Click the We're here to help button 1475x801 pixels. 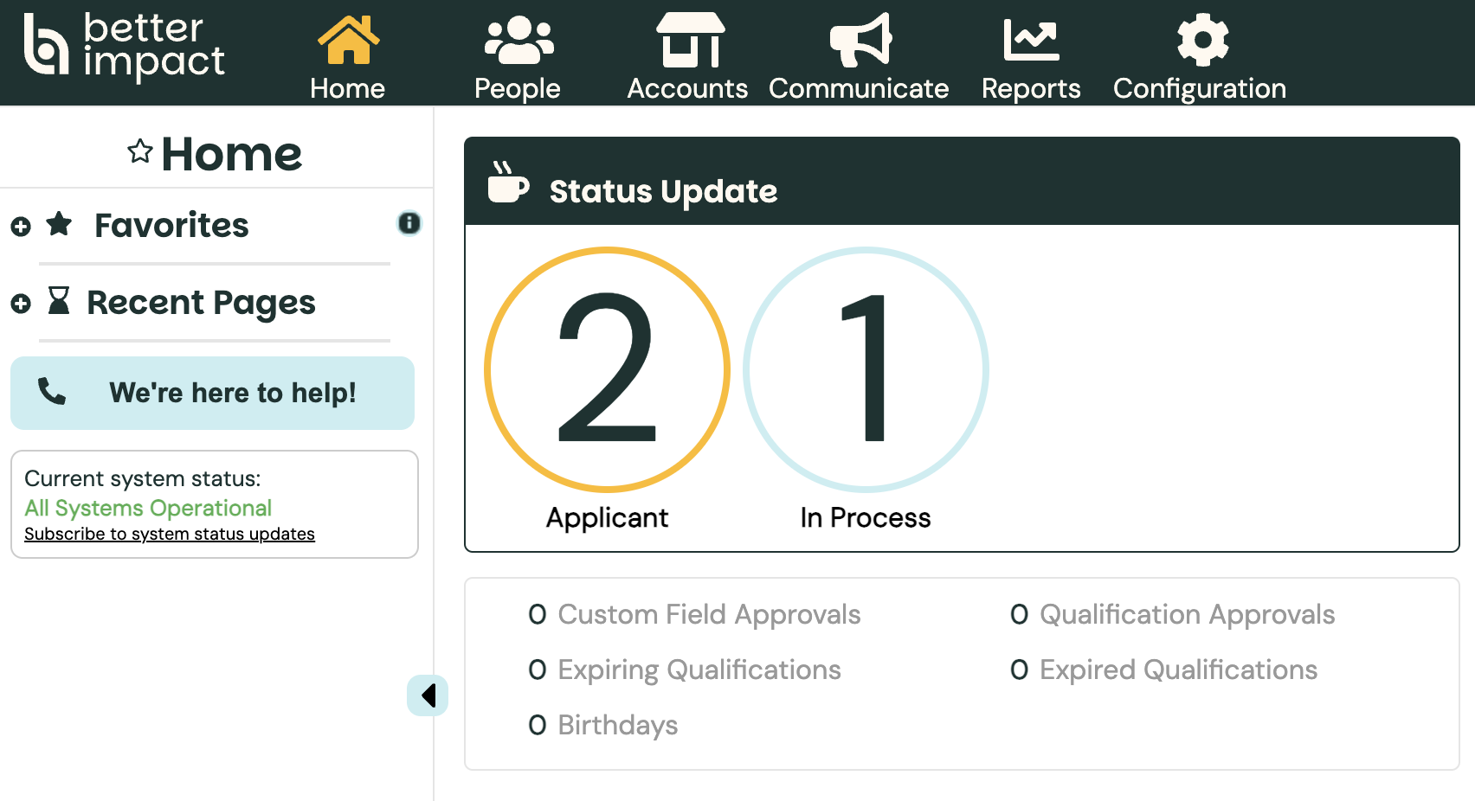(x=212, y=393)
